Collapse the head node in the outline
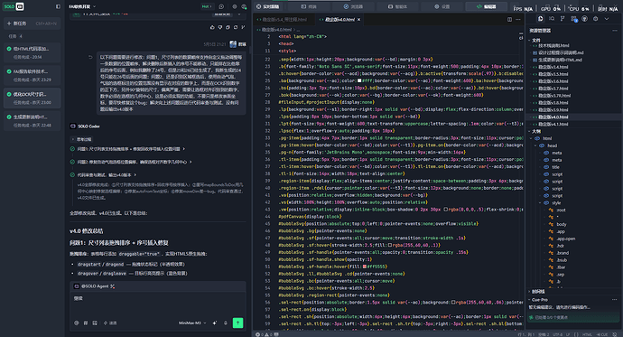Viewport: 623px width, 337px height. [x=536, y=145]
